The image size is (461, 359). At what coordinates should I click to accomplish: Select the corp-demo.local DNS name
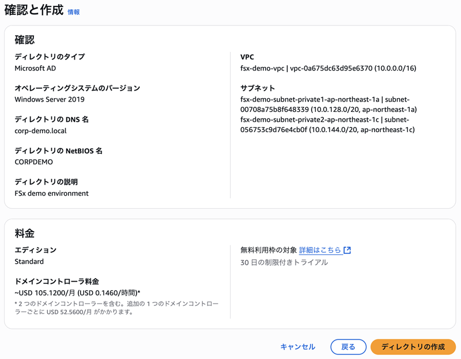click(x=40, y=130)
